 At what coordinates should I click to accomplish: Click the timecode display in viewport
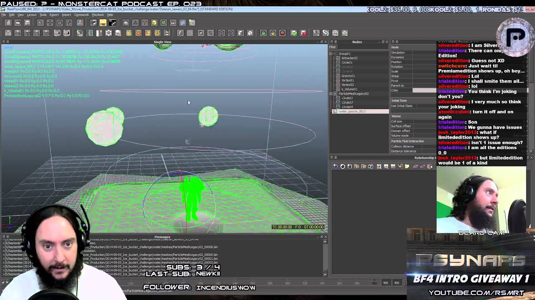click(298, 227)
